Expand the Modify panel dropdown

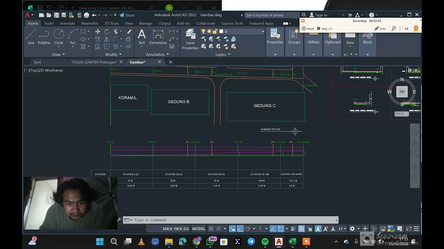[113, 55]
